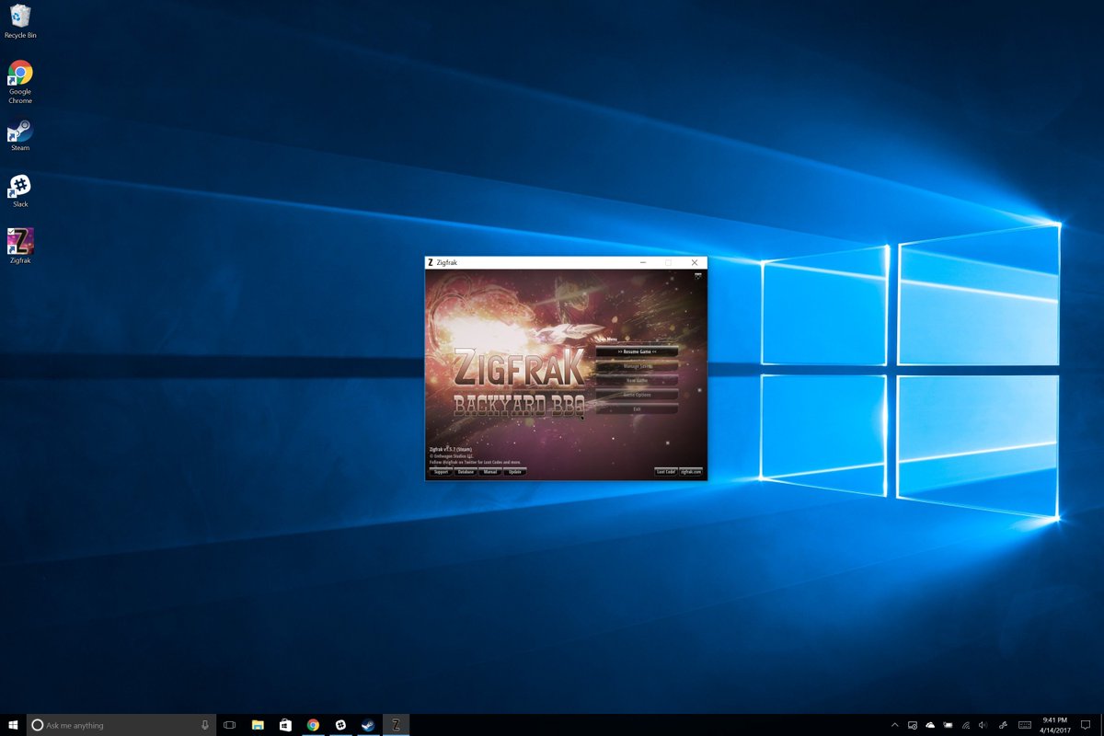The height and width of the screenshot is (736, 1104).
Task: Visit the zigfrak.com link button
Action: pos(691,472)
